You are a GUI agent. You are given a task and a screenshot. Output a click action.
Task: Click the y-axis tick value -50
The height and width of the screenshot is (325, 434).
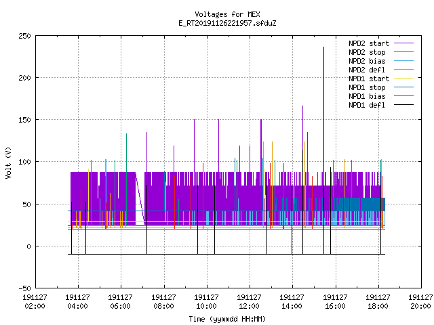click(x=24, y=288)
